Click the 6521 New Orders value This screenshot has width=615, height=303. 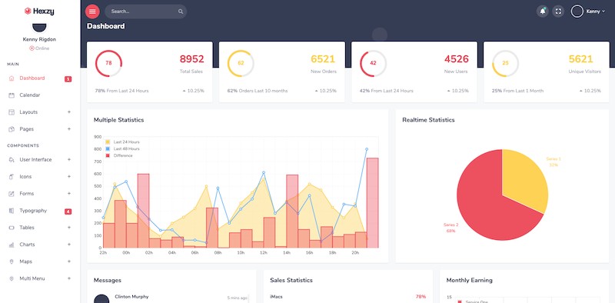tap(323, 59)
